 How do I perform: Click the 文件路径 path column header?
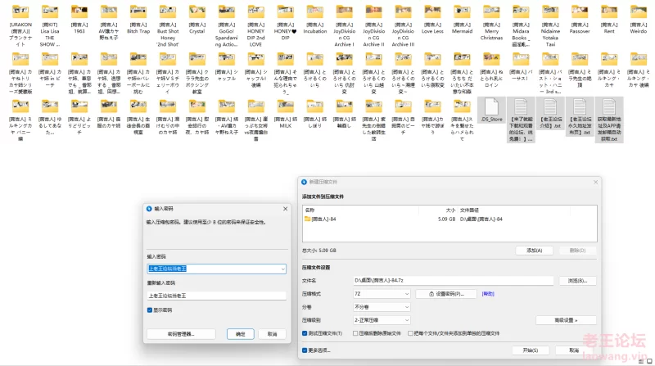pos(469,210)
